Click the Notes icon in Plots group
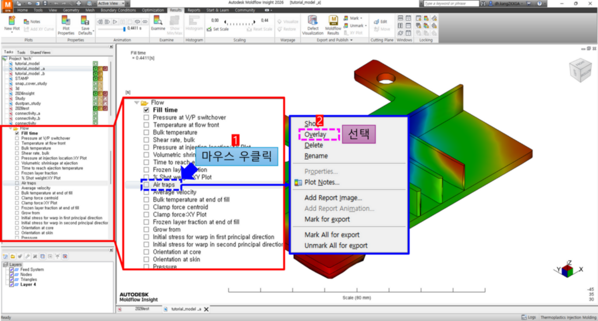This screenshot has width=598, height=321. (x=32, y=22)
